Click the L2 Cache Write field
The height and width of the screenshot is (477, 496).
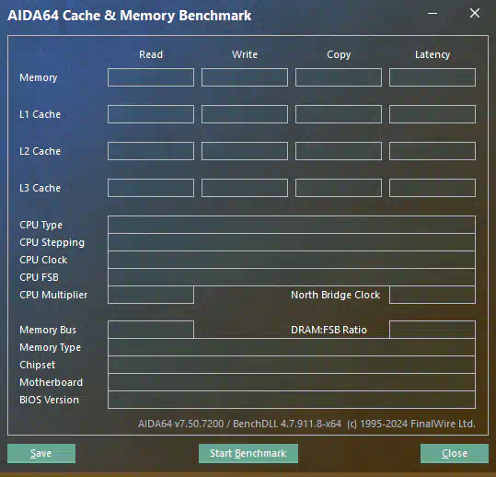[245, 151]
